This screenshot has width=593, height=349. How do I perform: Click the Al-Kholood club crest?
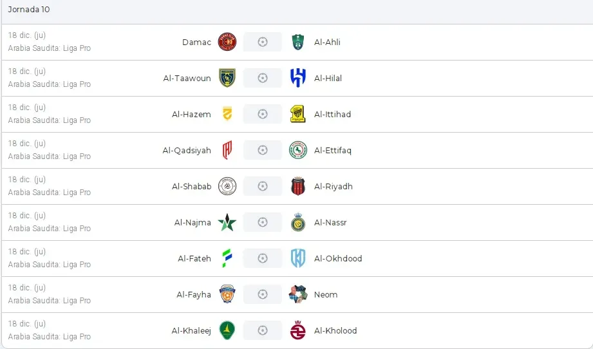pos(298,330)
